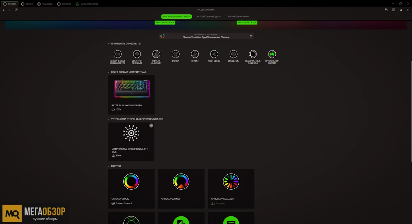This screenshot has width=412, height=224.
Task: Click help icon in active application box
Action: coord(251,36)
